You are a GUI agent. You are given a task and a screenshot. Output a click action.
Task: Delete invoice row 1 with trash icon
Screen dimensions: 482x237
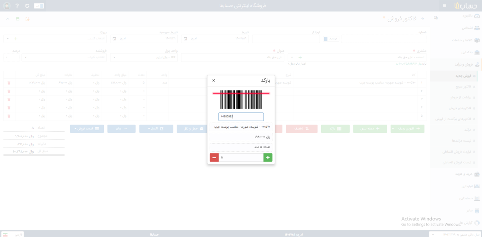click(9, 83)
